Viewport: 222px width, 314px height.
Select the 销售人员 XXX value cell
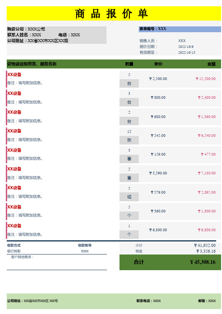point(182,41)
